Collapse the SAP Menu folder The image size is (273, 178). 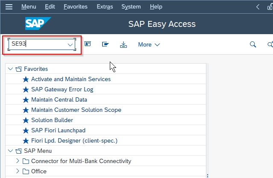tap(10, 151)
